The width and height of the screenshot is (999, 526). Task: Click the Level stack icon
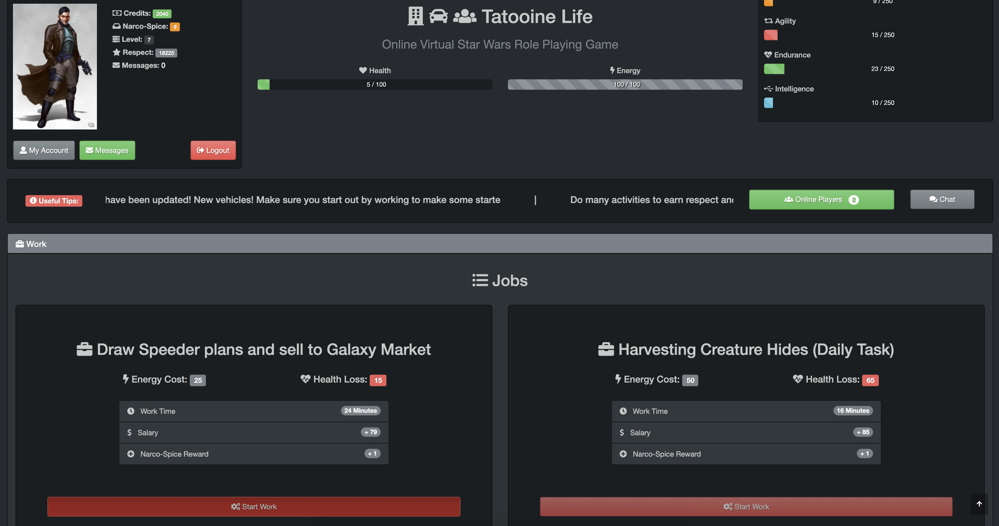coord(116,39)
